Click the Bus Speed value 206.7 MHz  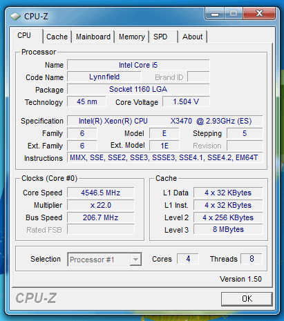point(101,217)
